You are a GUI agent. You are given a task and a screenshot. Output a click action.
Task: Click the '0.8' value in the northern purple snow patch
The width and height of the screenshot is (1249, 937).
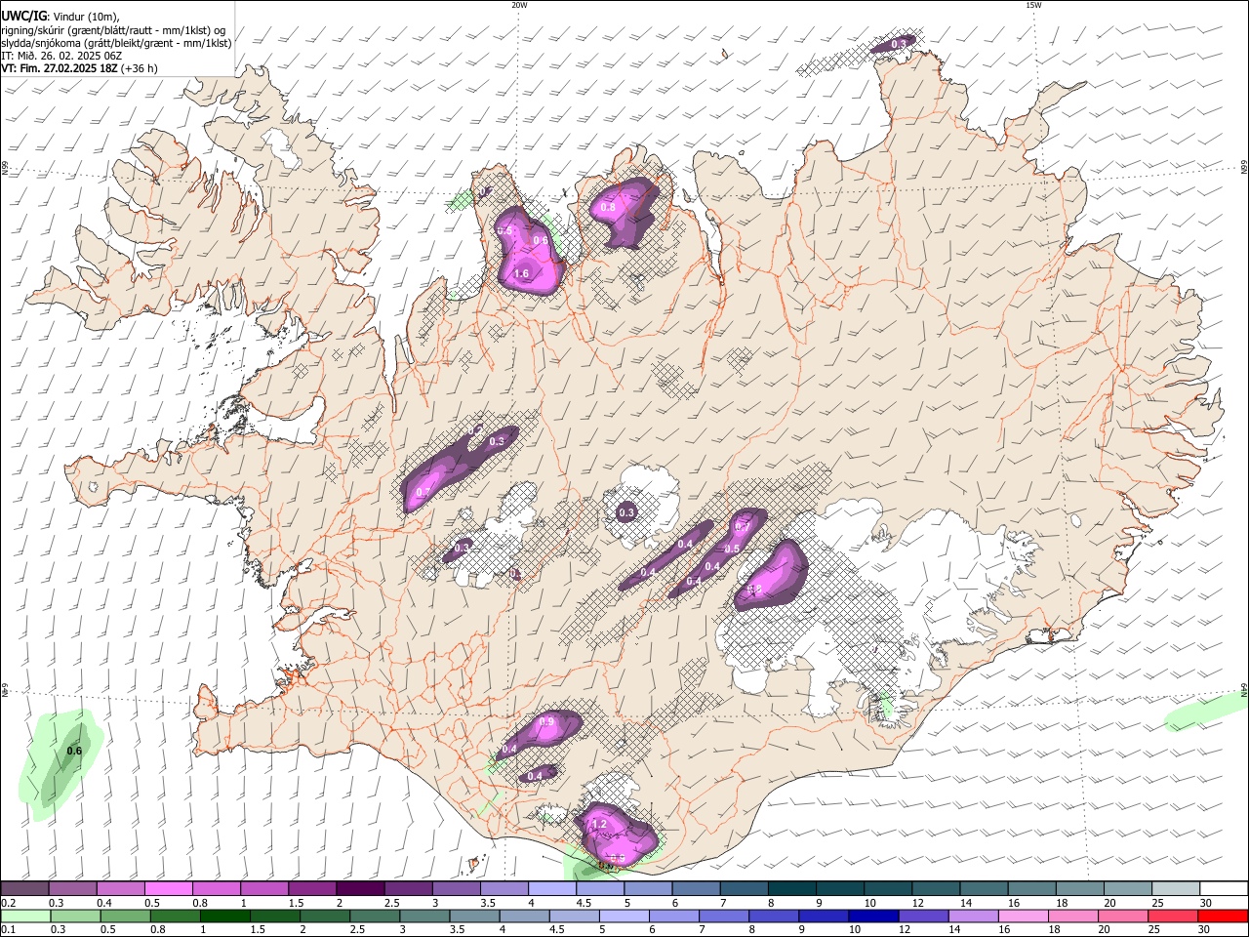coord(608,207)
